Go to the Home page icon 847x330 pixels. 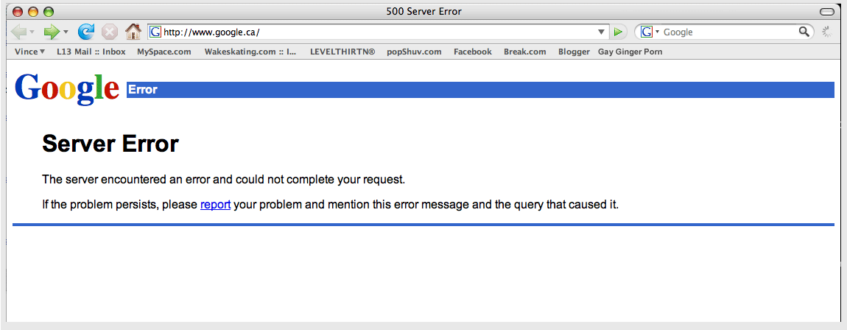pos(133,32)
